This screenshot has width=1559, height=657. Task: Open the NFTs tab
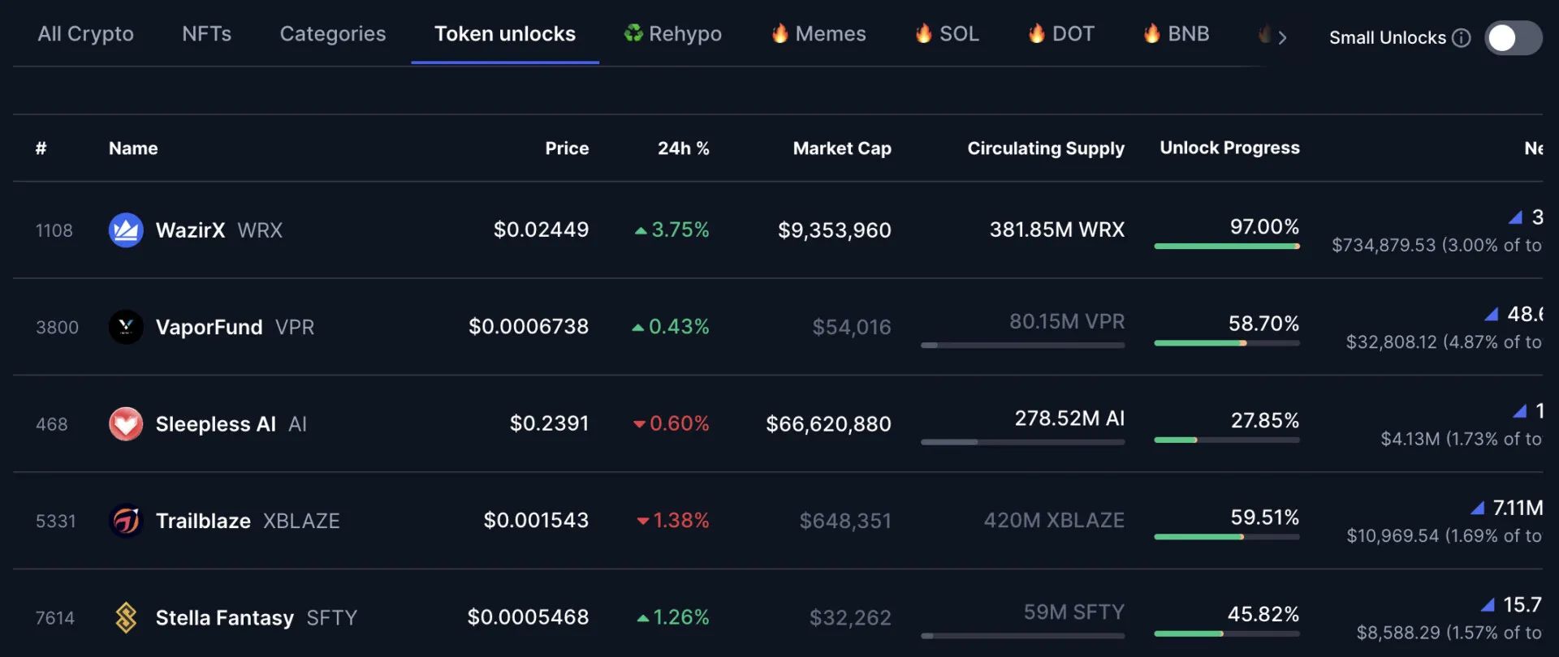tap(206, 34)
